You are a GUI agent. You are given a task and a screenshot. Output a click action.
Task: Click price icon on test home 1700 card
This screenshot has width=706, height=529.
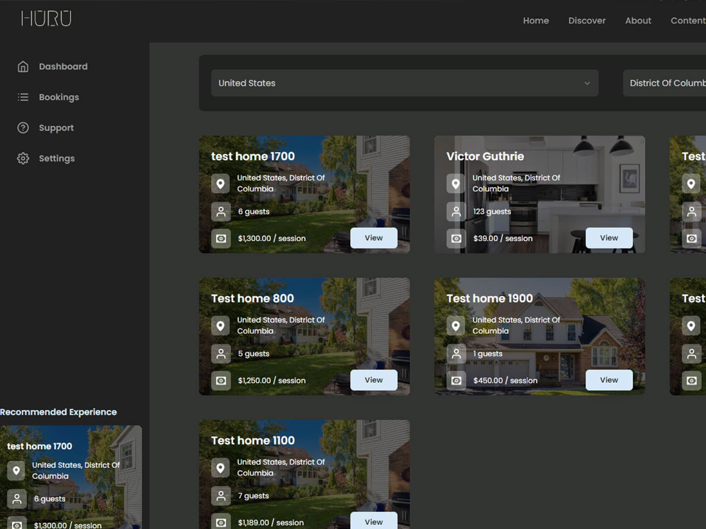(x=221, y=238)
